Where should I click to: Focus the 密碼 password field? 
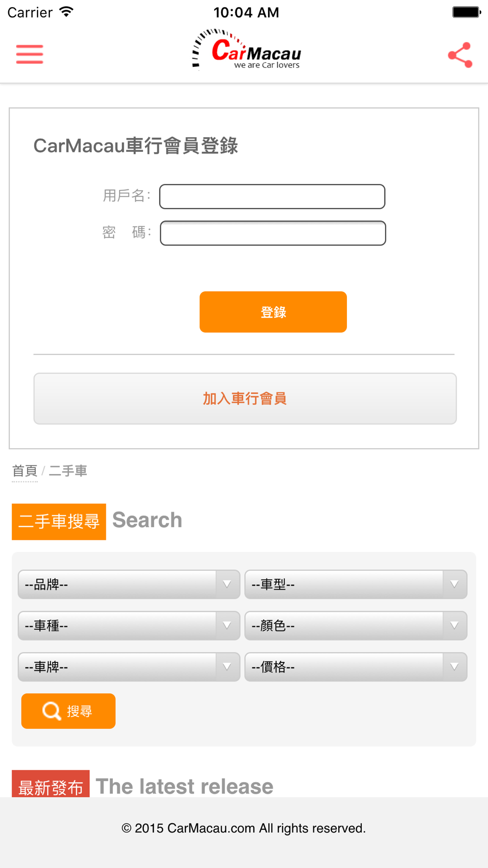pyautogui.click(x=273, y=233)
